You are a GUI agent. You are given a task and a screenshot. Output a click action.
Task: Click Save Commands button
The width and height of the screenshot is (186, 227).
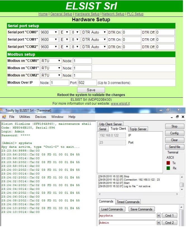(141, 209)
